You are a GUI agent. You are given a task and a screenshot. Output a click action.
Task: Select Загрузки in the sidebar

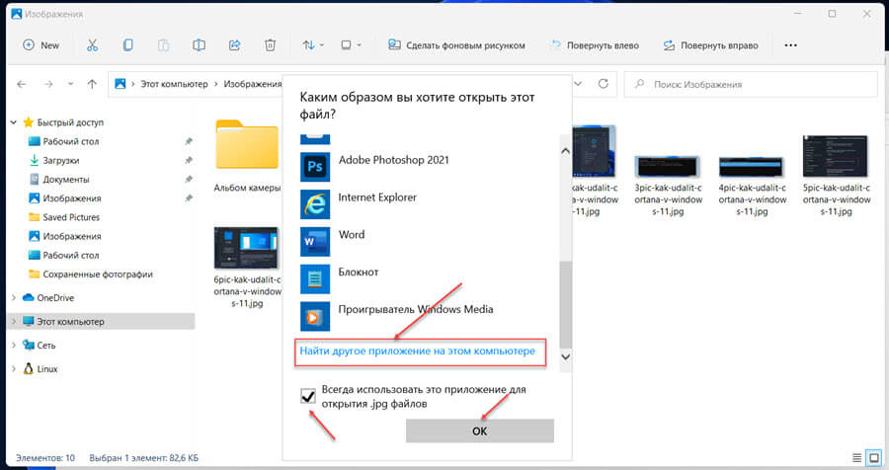click(x=60, y=160)
